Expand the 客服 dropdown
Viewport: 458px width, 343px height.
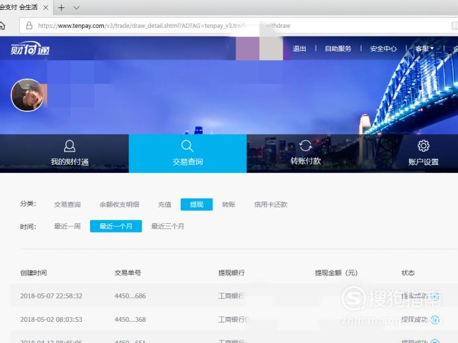424,48
